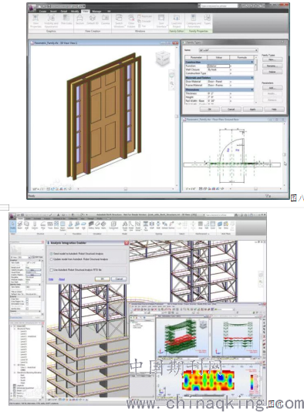The image size is (304, 412).
Task: Click the ViewCube in the 3D view
Action: click(163, 58)
